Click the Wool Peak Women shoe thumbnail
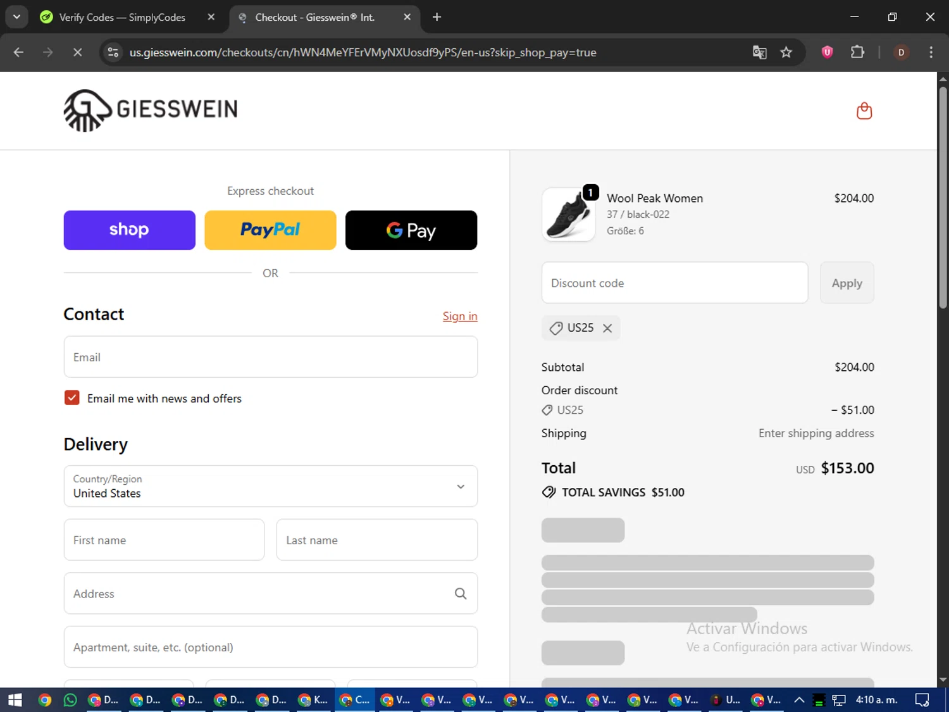Viewport: 949px width, 712px height. coord(568,215)
